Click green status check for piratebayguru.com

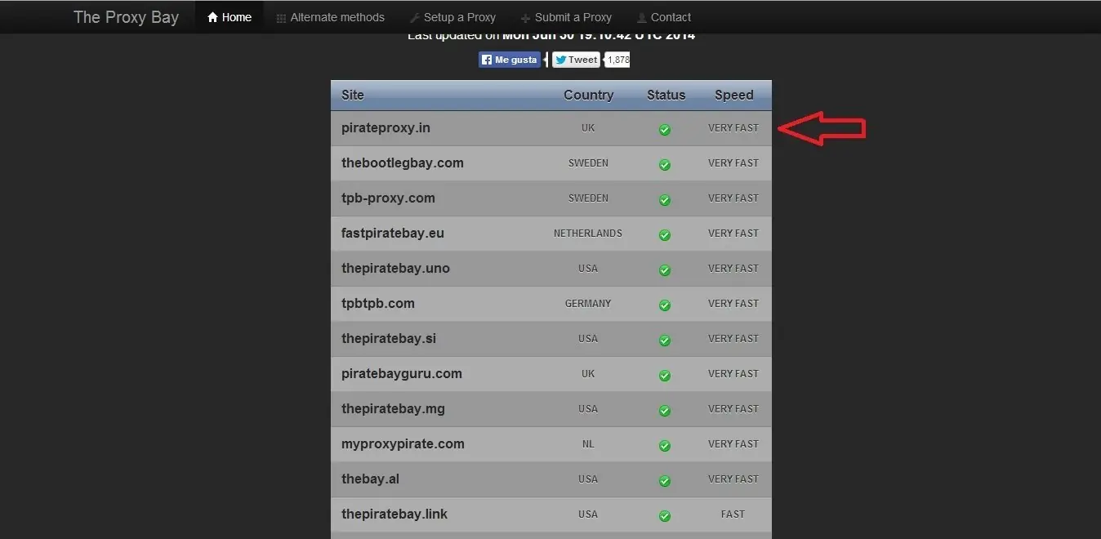pyautogui.click(x=665, y=376)
